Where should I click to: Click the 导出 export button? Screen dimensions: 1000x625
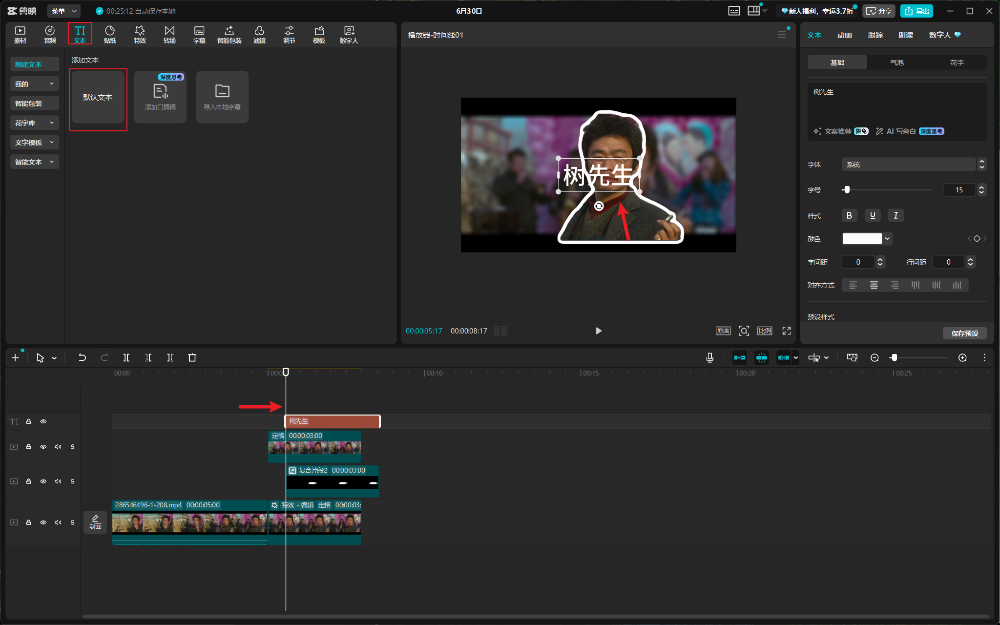tap(917, 11)
